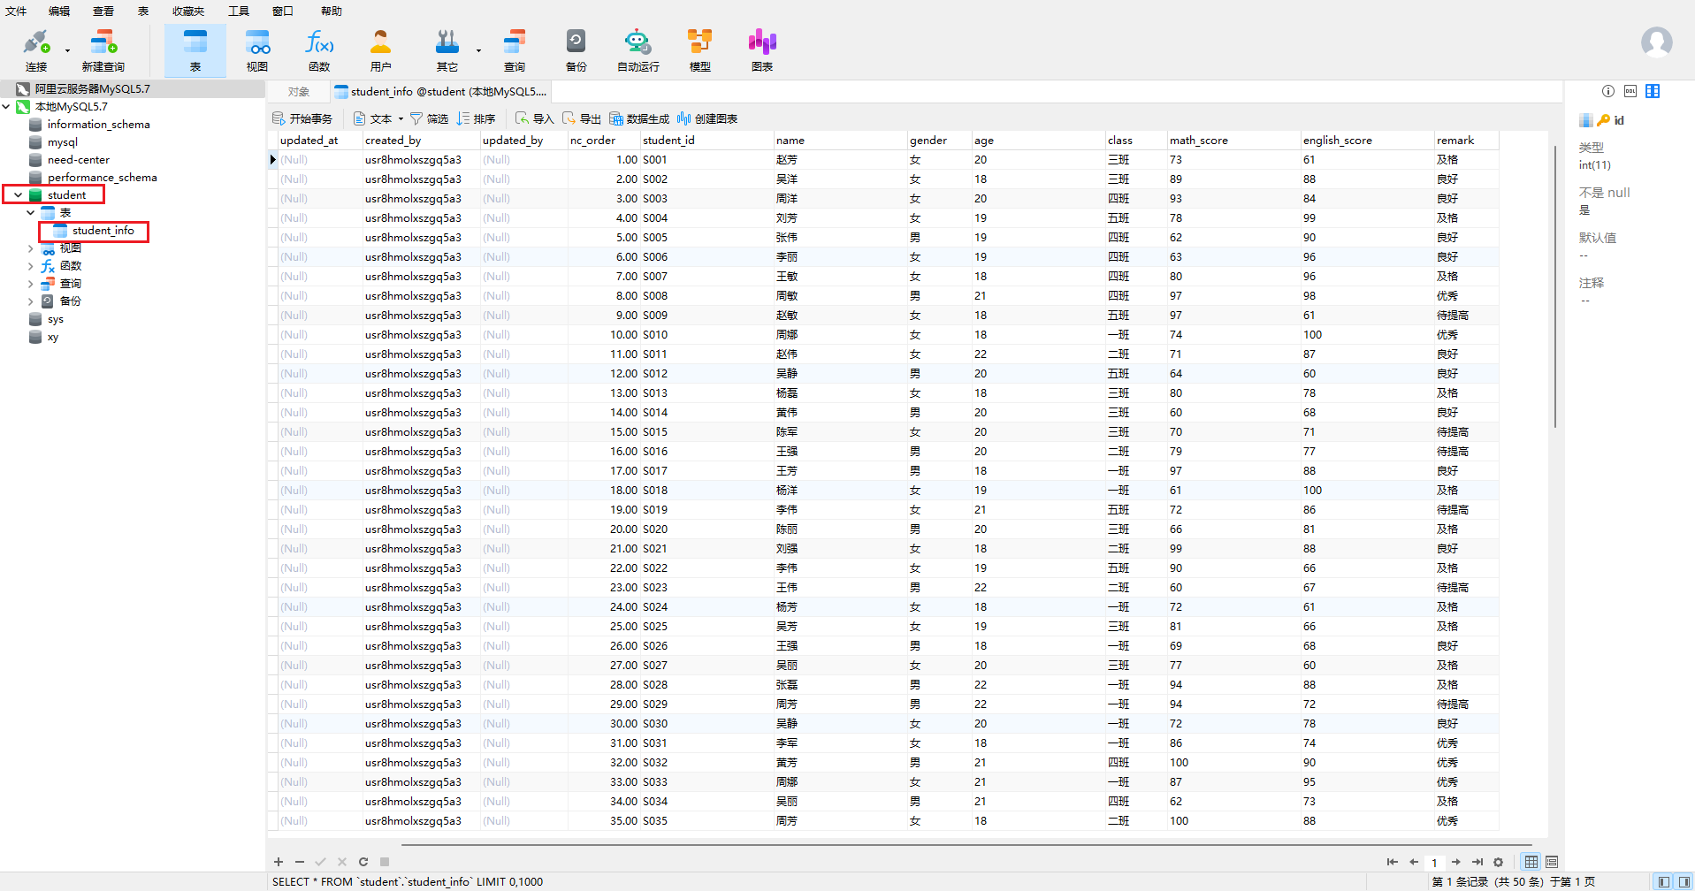This screenshot has height=891, width=1695.
Task: Click the data grid vertical scrollbar
Action: pos(1554,287)
